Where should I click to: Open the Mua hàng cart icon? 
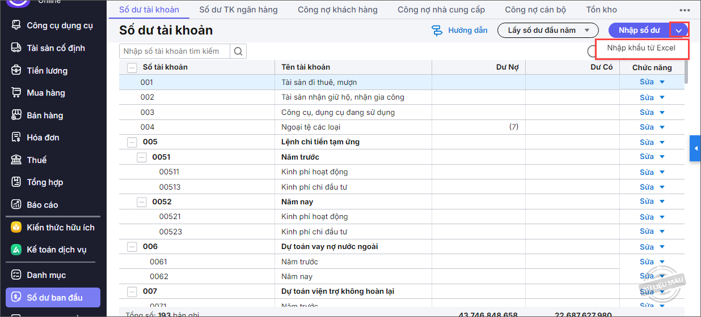click(x=16, y=93)
